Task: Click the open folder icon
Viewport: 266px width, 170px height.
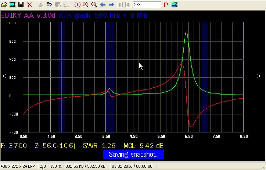Action: 4,5
